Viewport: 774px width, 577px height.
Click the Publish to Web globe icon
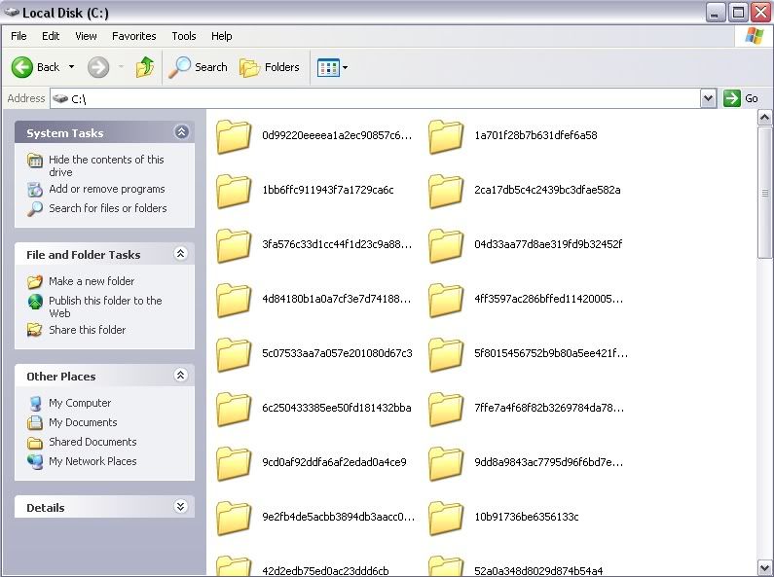pyautogui.click(x=34, y=302)
